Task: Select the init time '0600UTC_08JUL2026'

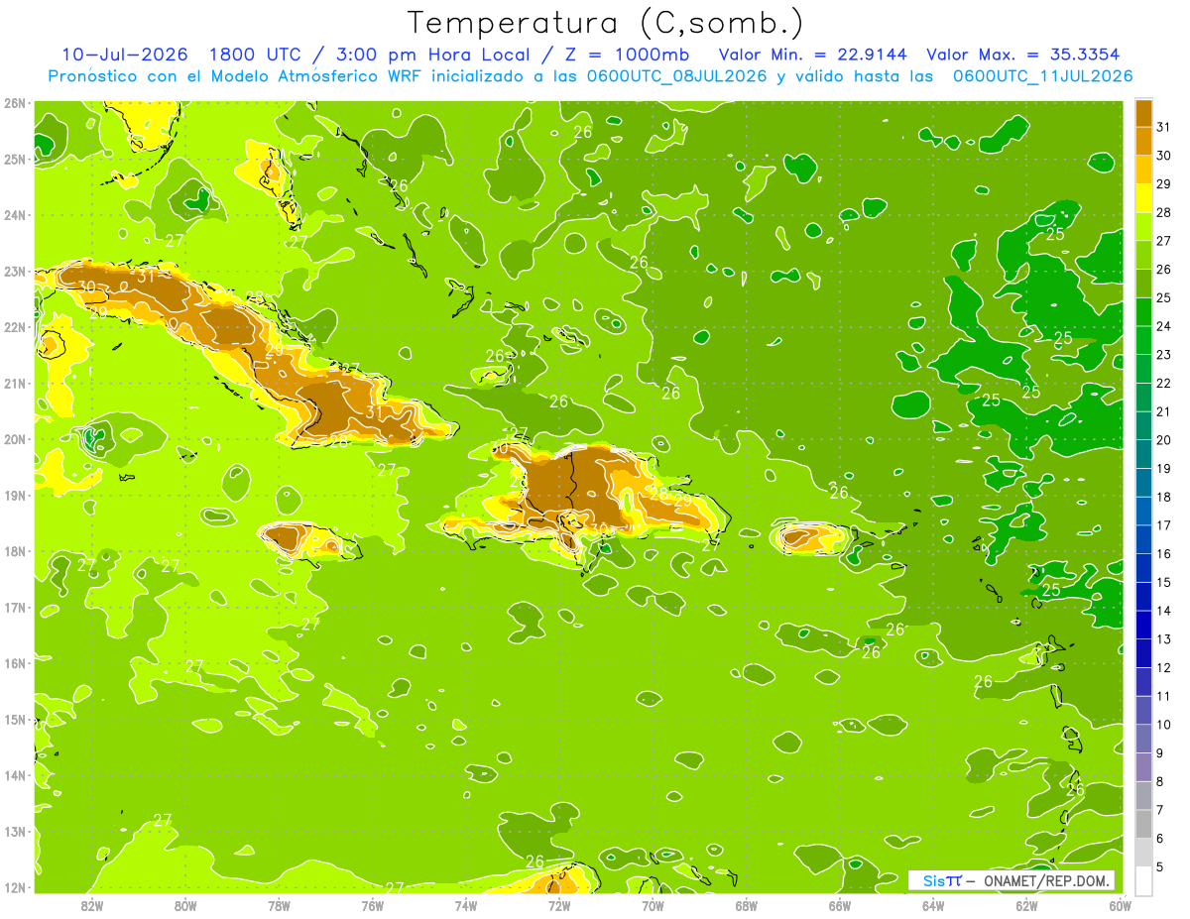Action: click(675, 76)
